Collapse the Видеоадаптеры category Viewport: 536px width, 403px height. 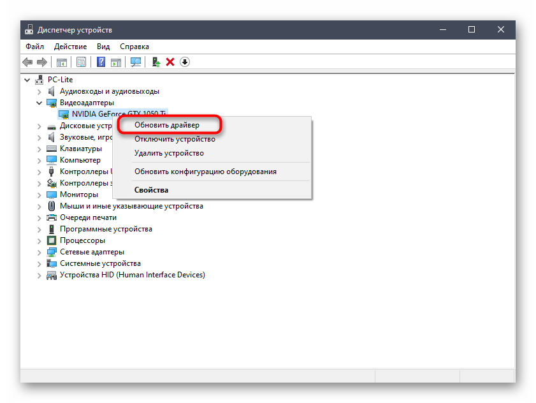pyautogui.click(x=40, y=103)
